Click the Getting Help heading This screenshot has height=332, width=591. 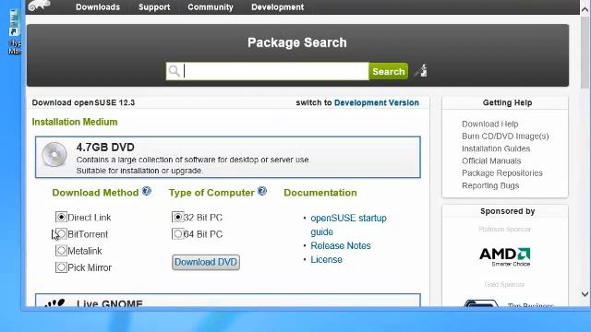click(x=507, y=102)
